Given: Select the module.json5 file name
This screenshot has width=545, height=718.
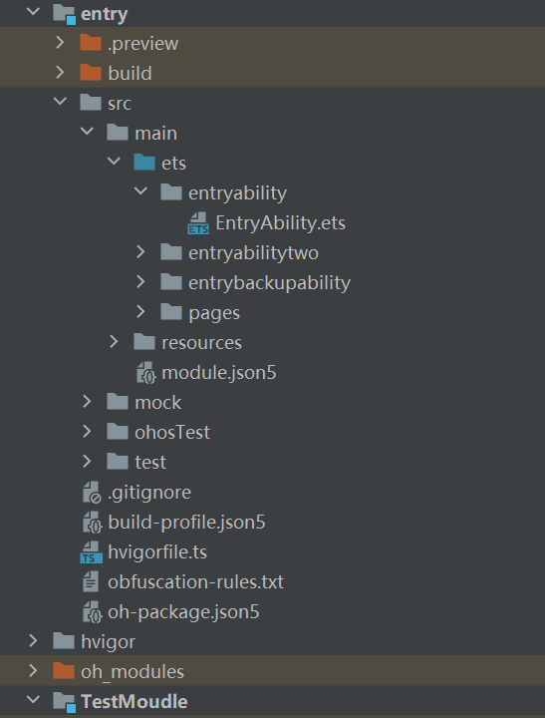Looking at the screenshot, I should pos(219,373).
